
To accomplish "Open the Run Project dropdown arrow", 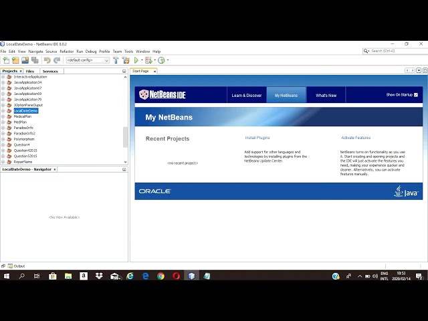I will (x=142, y=60).
